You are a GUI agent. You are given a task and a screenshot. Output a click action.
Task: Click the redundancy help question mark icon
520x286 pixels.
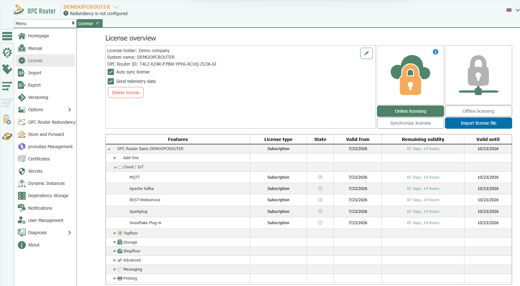coord(66,13)
